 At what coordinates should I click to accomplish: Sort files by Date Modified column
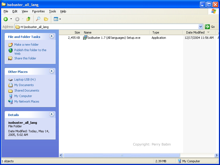coord(195,32)
